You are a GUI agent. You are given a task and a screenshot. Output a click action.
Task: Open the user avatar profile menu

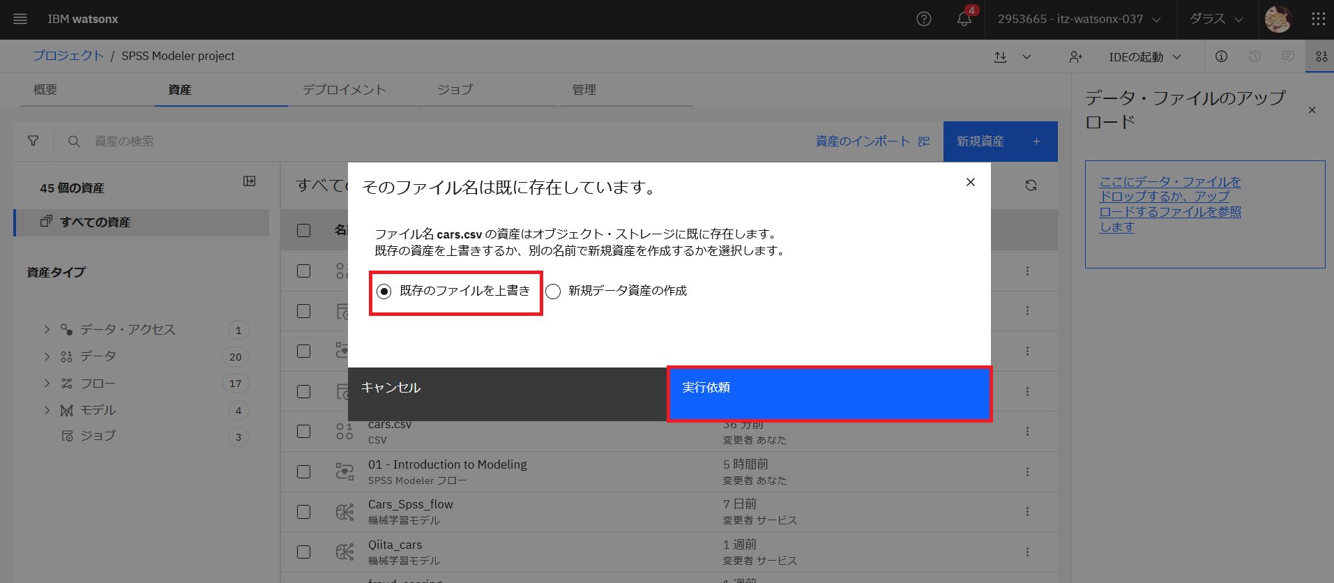(1278, 19)
